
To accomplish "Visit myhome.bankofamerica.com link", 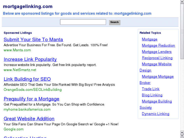I will click(x=27, y=109).
